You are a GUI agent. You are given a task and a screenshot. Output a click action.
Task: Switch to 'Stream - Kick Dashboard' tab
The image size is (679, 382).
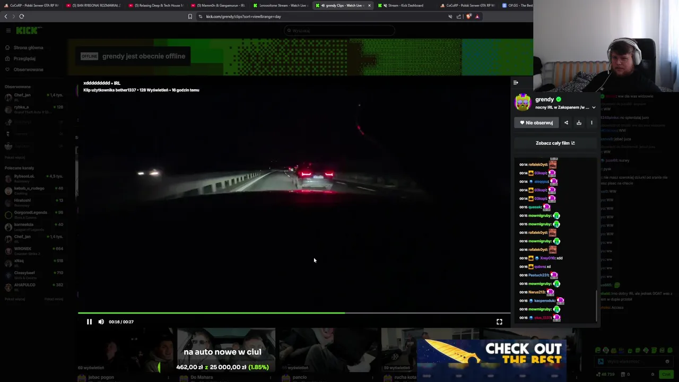coord(405,5)
